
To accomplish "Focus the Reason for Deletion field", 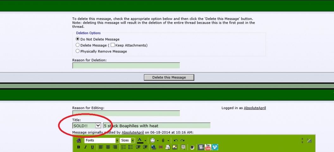I will (x=126, y=65).
